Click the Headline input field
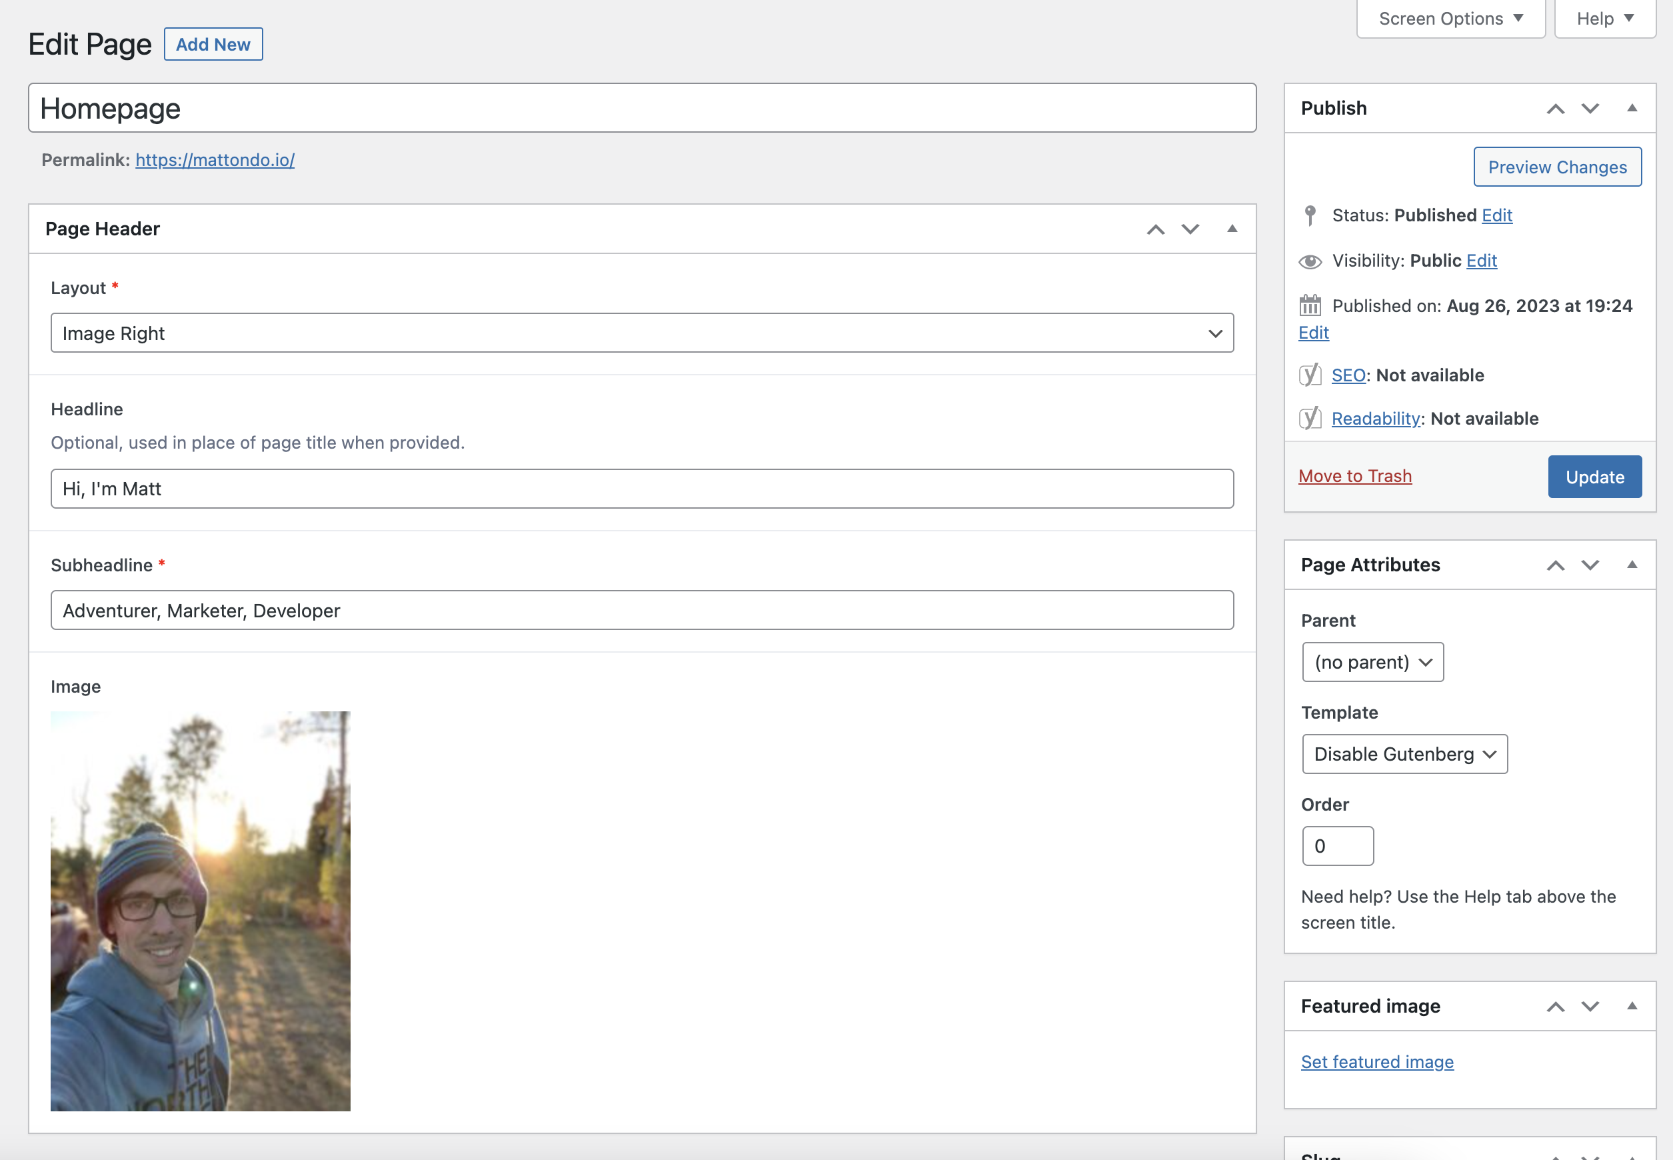1673x1160 pixels. 642,487
